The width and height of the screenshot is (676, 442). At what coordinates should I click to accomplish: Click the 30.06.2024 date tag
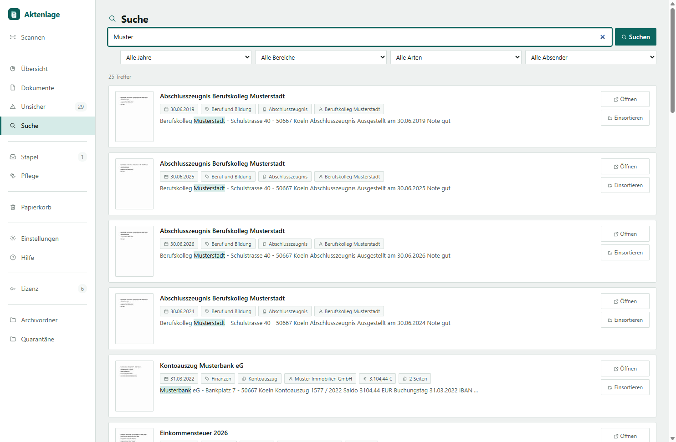(x=179, y=311)
